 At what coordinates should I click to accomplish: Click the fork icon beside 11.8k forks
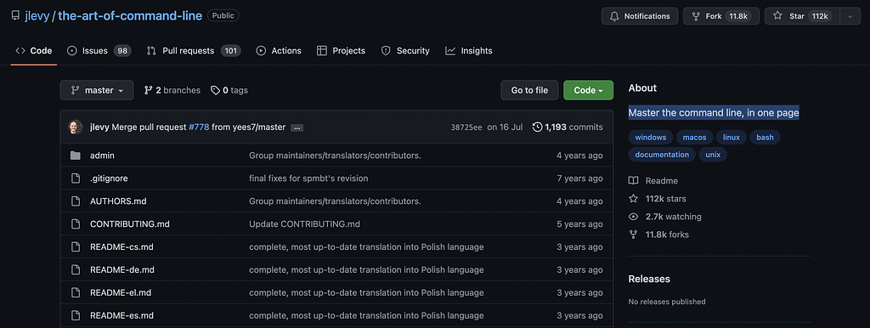(x=633, y=235)
